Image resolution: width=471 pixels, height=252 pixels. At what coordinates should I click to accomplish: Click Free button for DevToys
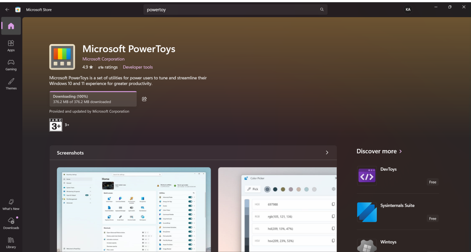click(432, 182)
